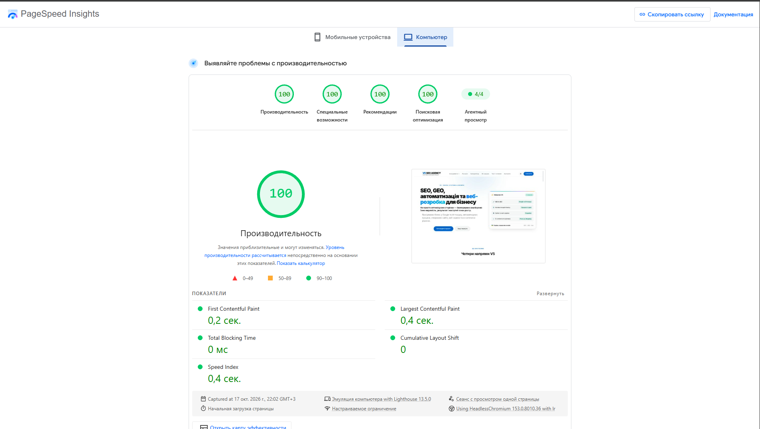Click the First Contentful Paint label
760x429 pixels.
point(234,309)
